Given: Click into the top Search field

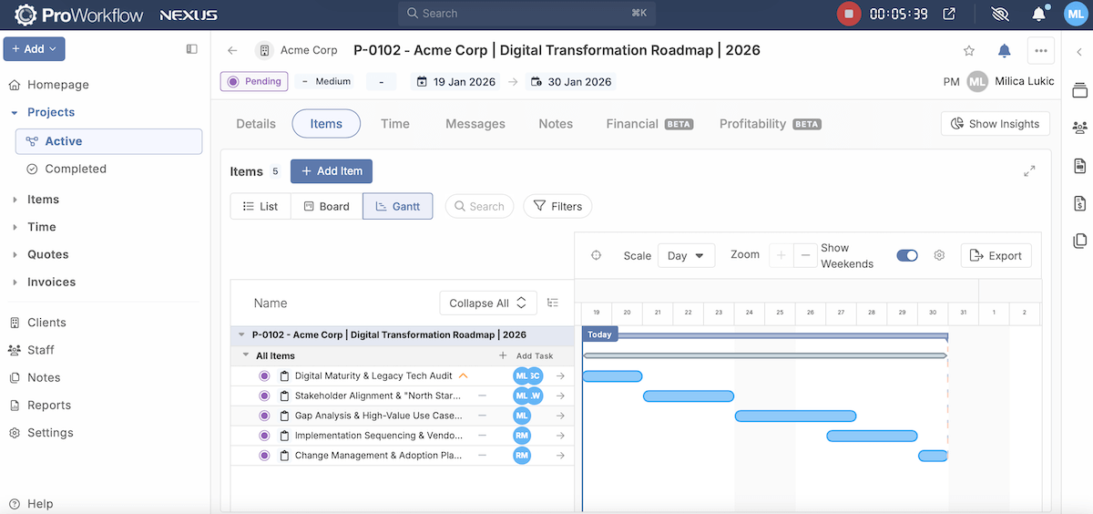Looking at the screenshot, I should [x=526, y=14].
